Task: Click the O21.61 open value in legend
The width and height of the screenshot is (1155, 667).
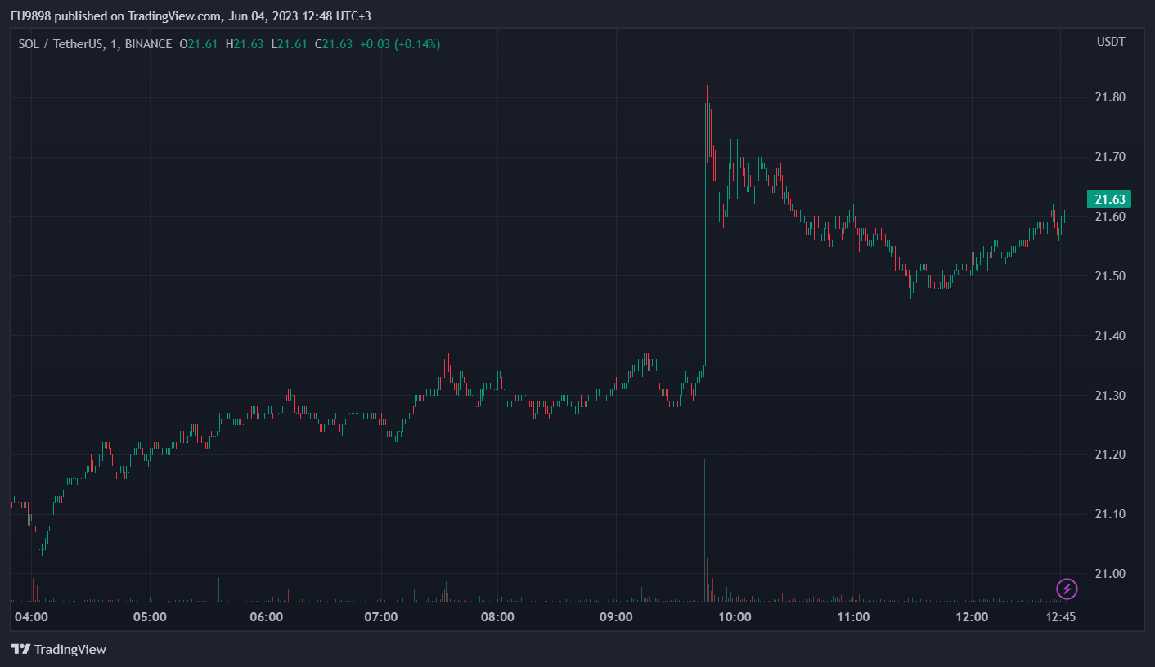Action: coord(199,44)
